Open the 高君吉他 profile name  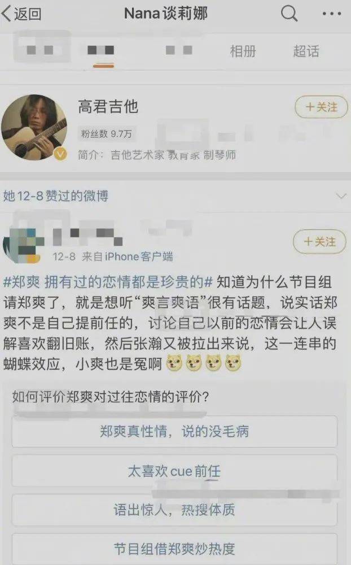click(x=108, y=107)
